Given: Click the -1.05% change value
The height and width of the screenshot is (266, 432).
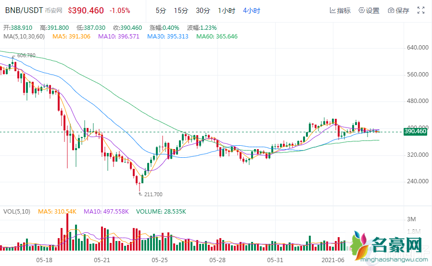Looking at the screenshot, I should point(120,11).
